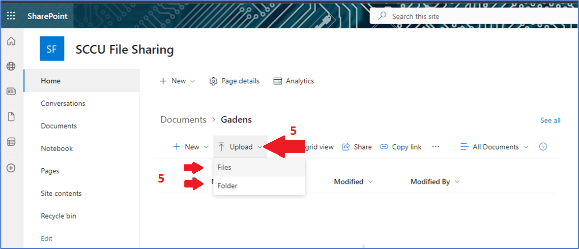Open the app launcher waffle icon
This screenshot has height=249, width=579.
coord(11,16)
